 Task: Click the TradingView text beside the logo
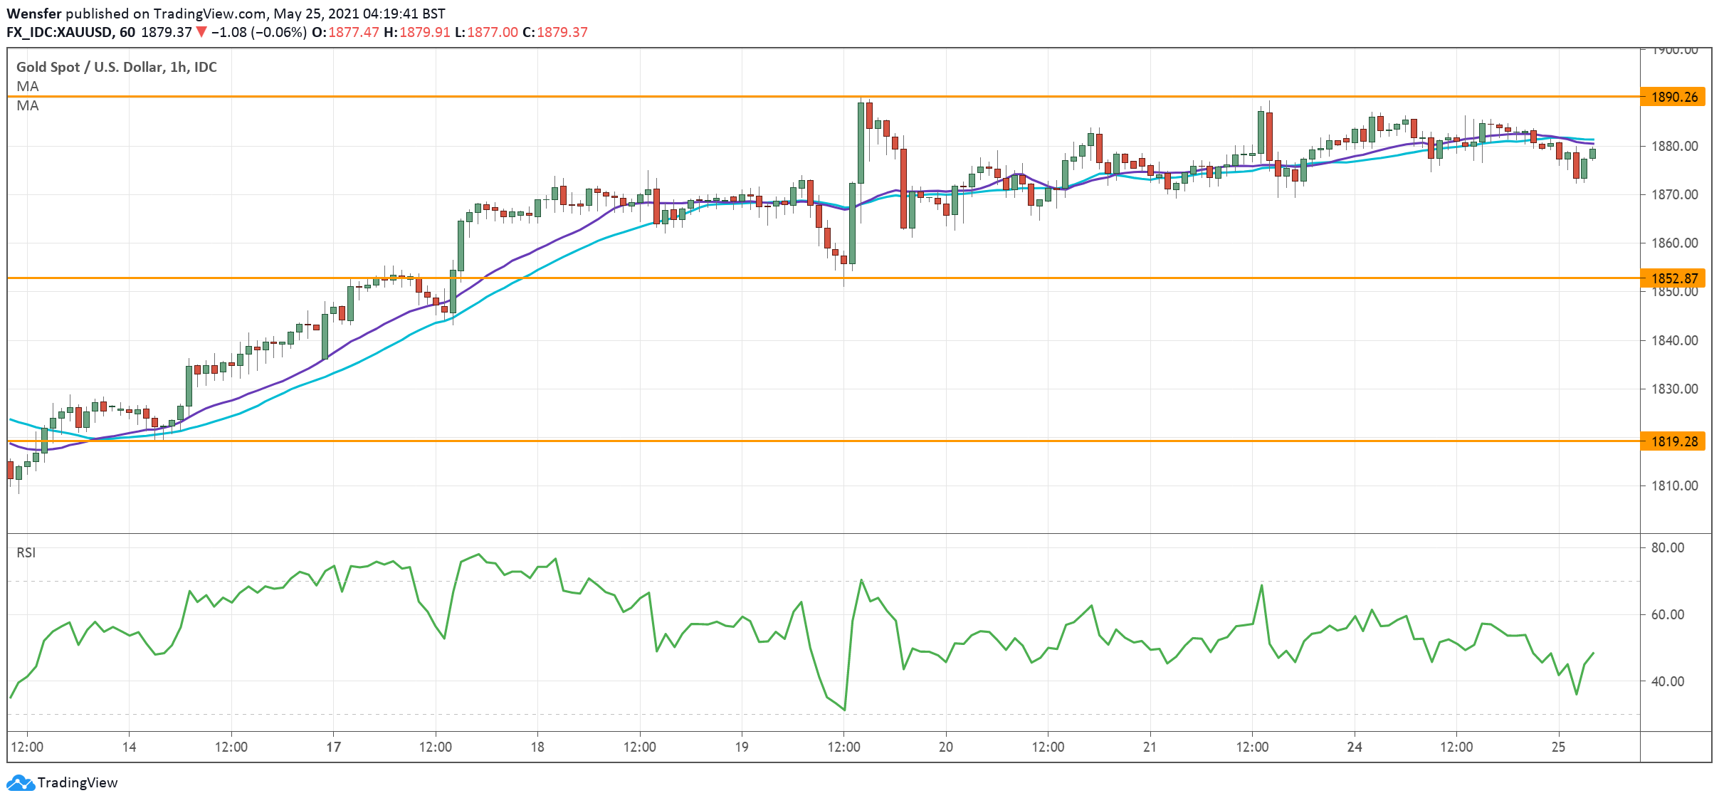point(77,782)
